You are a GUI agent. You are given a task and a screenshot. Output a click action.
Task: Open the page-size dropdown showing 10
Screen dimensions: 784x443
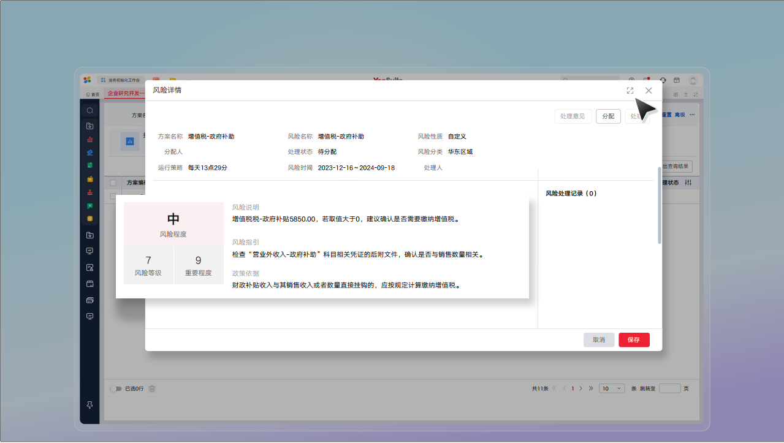pos(611,388)
